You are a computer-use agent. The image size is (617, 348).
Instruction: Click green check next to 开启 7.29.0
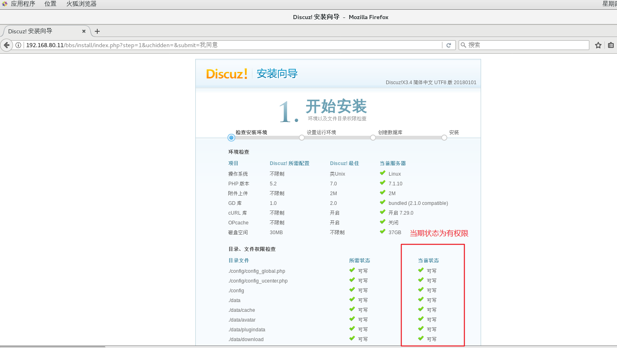point(383,212)
